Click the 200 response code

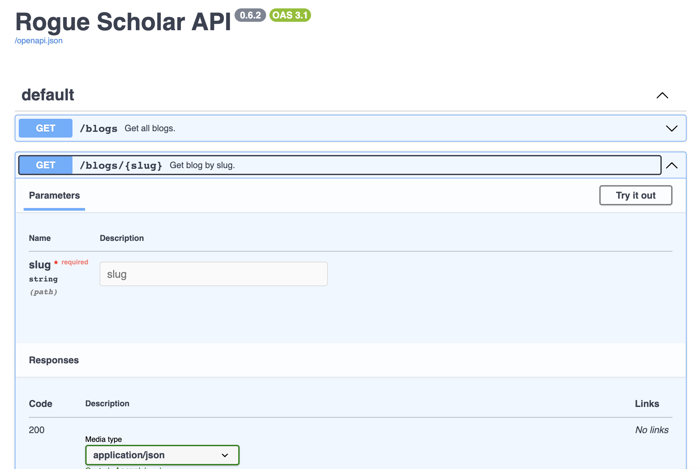point(37,430)
